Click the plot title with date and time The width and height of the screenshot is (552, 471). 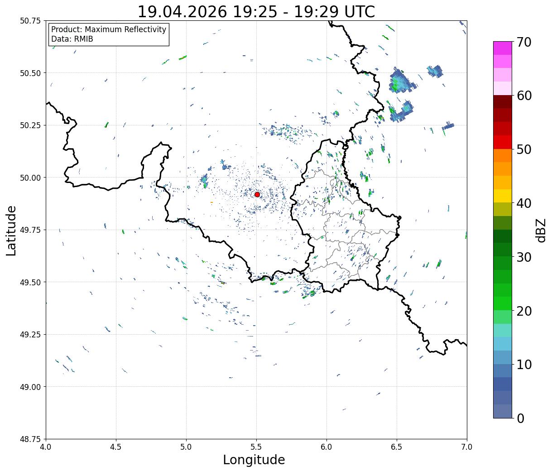(x=256, y=11)
